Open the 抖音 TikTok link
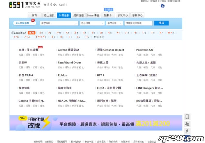 pos(26,75)
